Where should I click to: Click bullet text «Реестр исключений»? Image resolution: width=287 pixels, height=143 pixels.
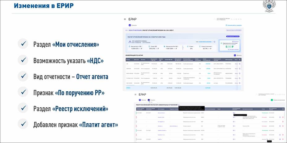[80, 109]
